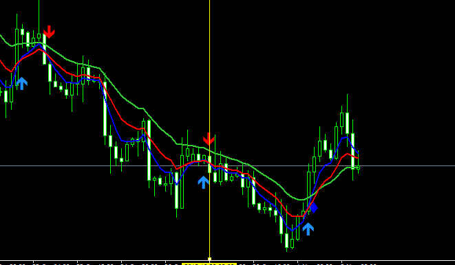Image resolution: width=455 pixels, height=265 pixels.
Task: Select the red down arrow beside the yellow vertical line
Action: click(209, 139)
